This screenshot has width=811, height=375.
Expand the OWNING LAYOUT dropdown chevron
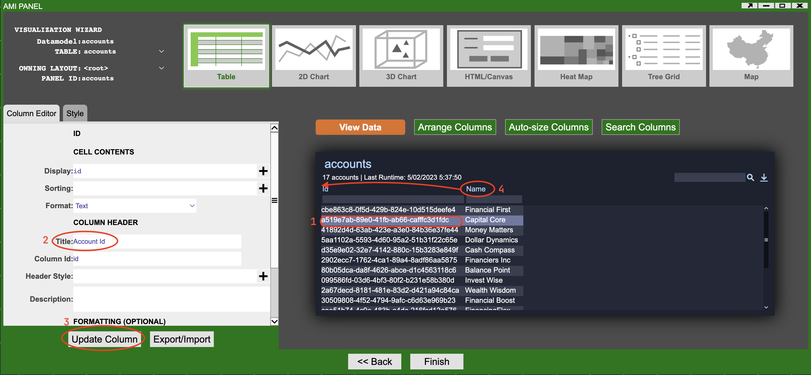(161, 68)
